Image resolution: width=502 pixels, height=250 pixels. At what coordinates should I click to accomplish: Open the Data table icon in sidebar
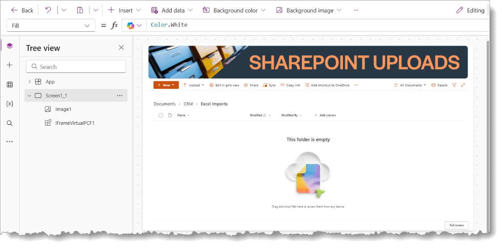pyautogui.click(x=9, y=85)
